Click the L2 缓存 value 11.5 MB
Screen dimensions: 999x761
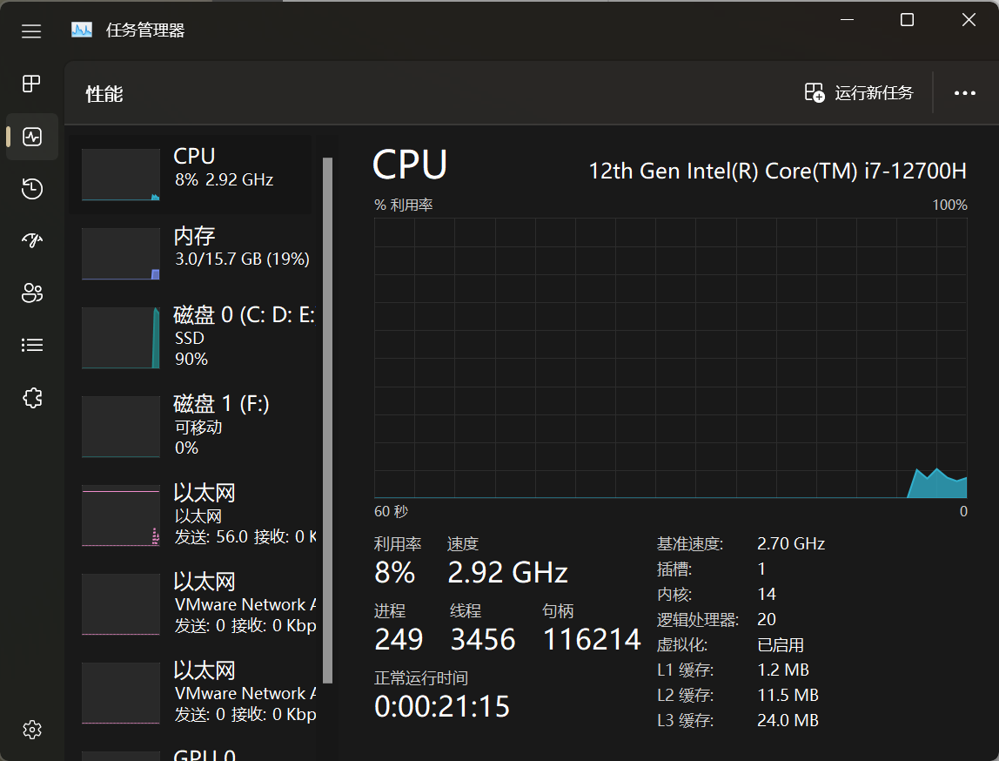788,696
